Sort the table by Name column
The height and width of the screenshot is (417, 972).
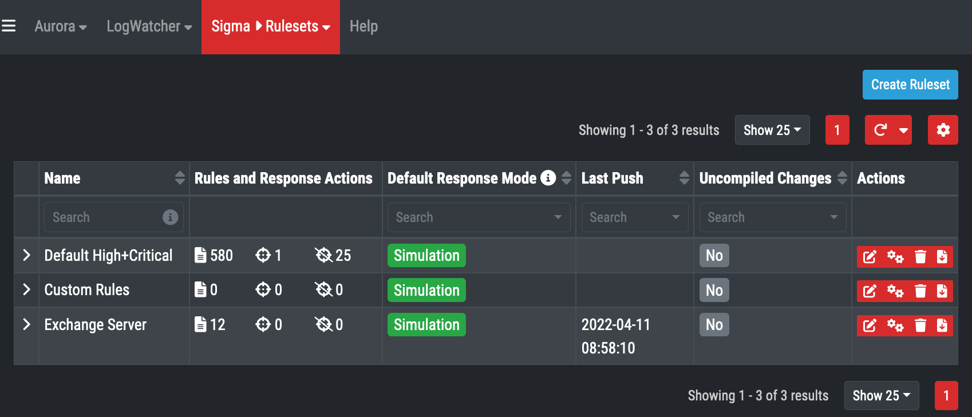point(179,178)
